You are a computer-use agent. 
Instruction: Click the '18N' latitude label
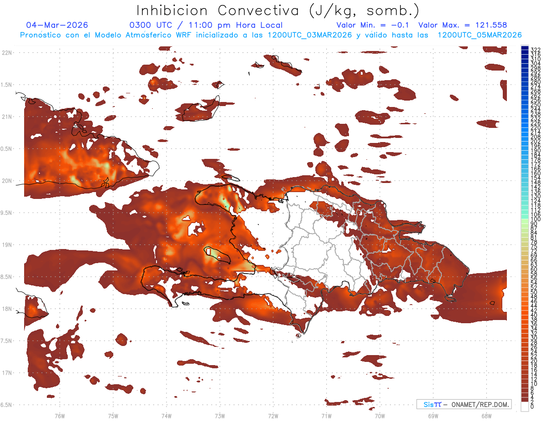pyautogui.click(x=7, y=309)
